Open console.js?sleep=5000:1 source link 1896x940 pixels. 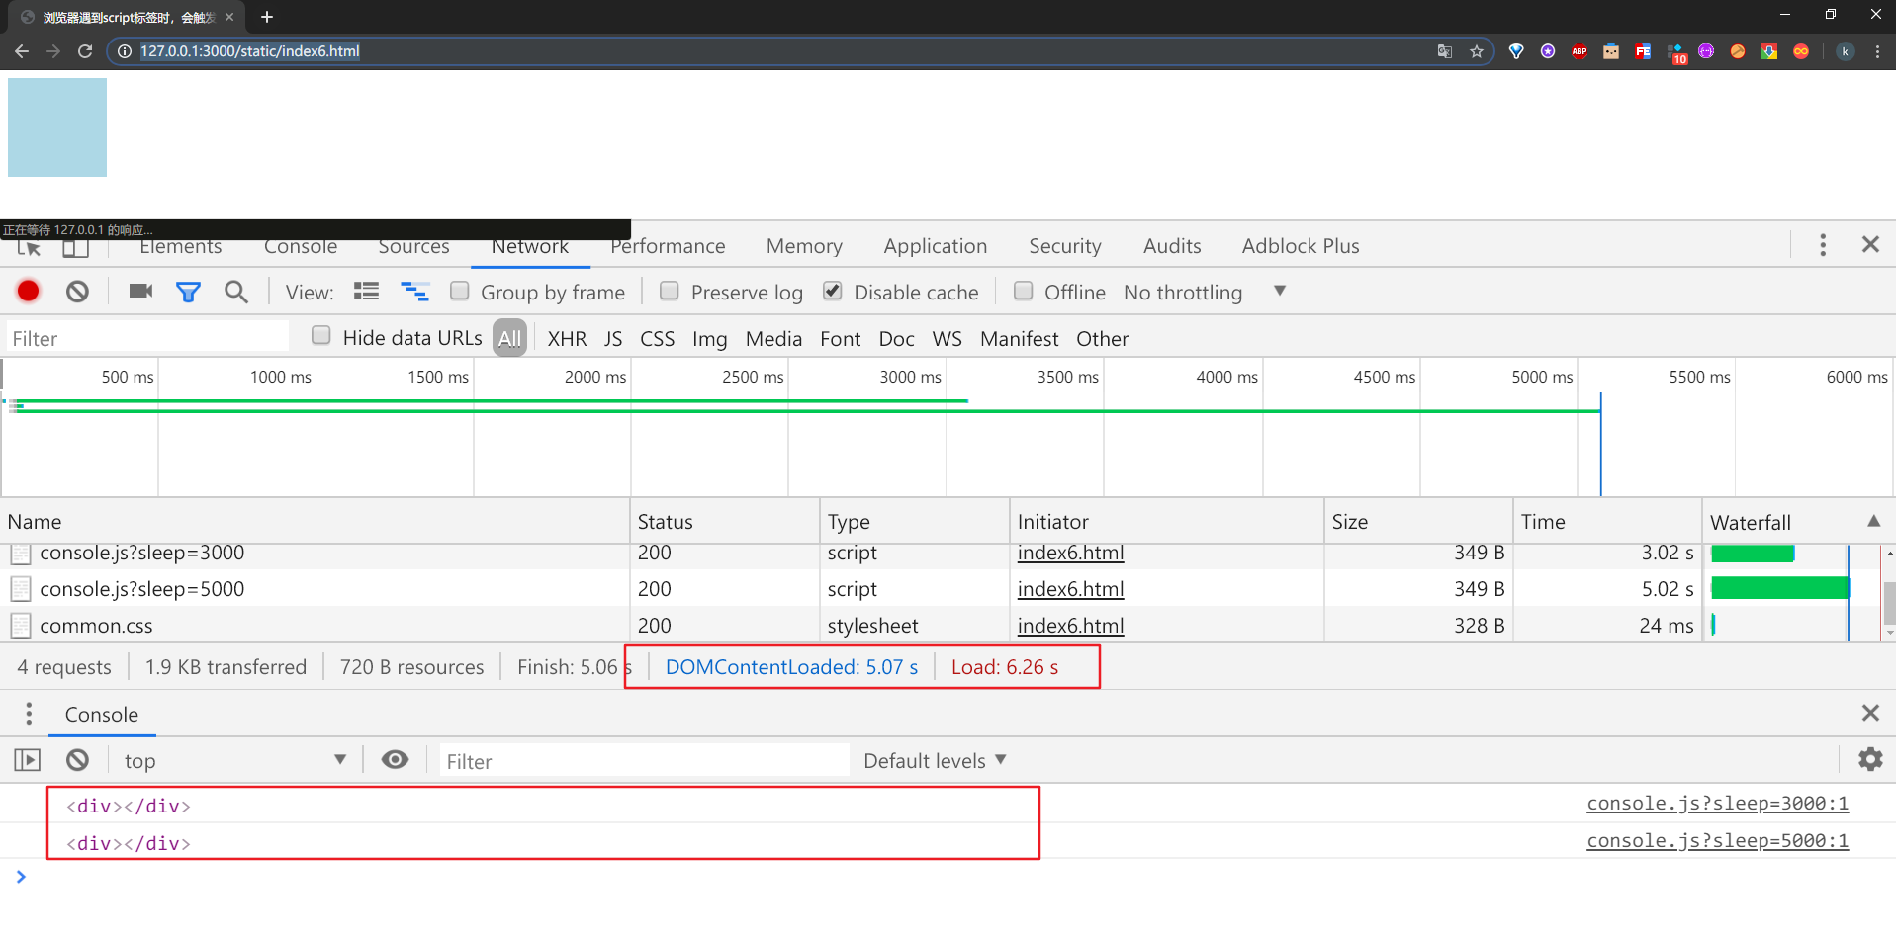[1717, 840]
